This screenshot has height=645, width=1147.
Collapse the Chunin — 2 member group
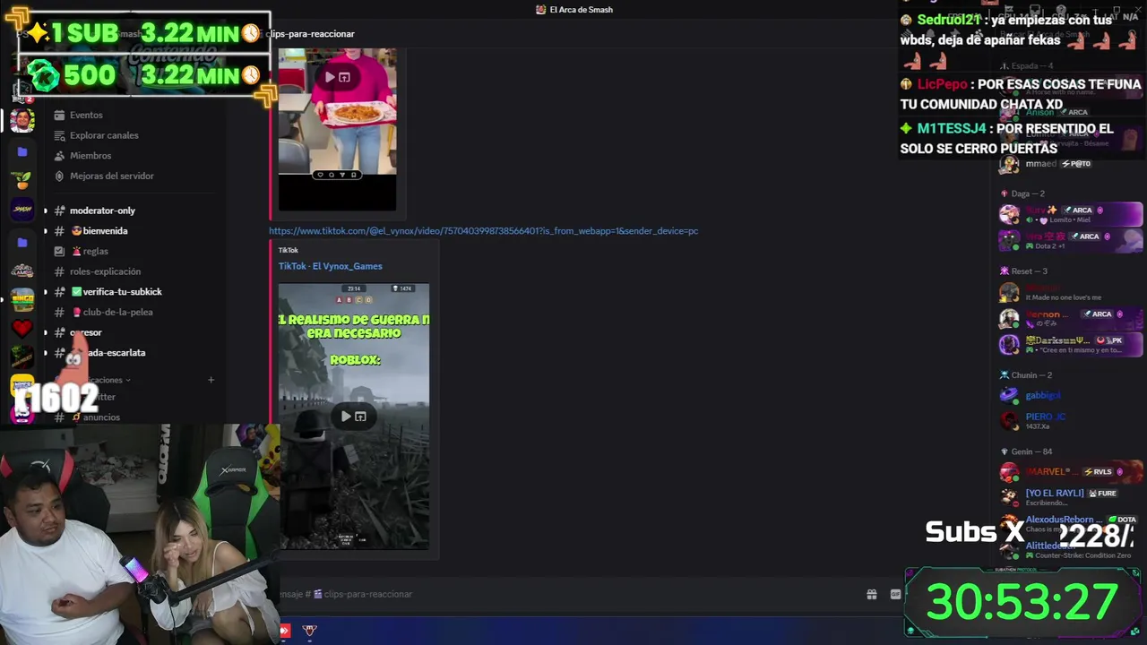(x=1026, y=375)
